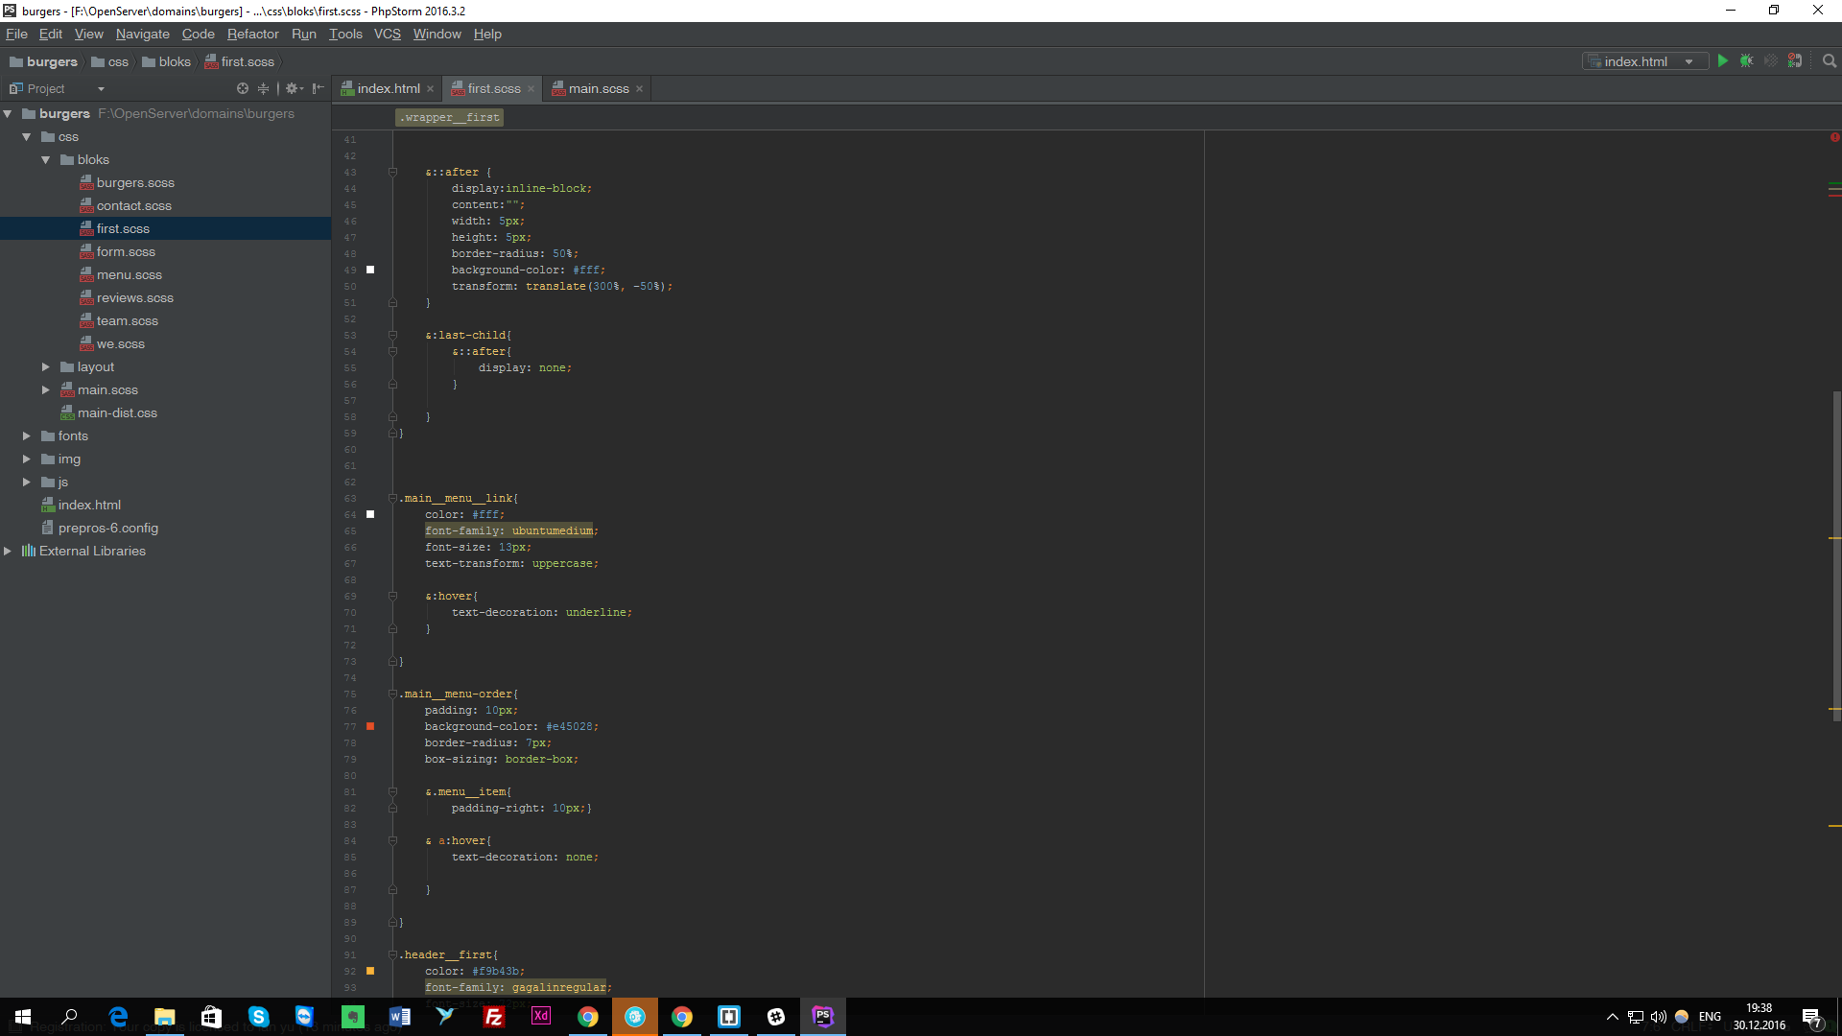Open contact.scss in the tree
The image size is (1842, 1036).
click(134, 205)
